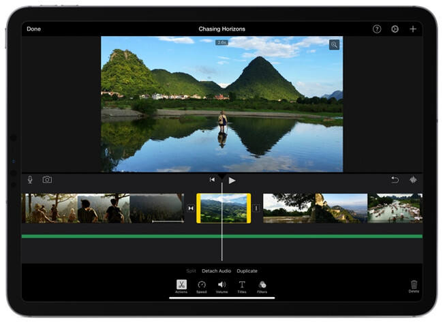Image resolution: width=443 pixels, height=323 pixels.
Task: Open project settings gear icon
Action: click(x=395, y=29)
